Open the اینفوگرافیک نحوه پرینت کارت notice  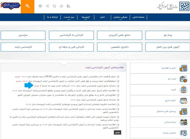click(69, 81)
